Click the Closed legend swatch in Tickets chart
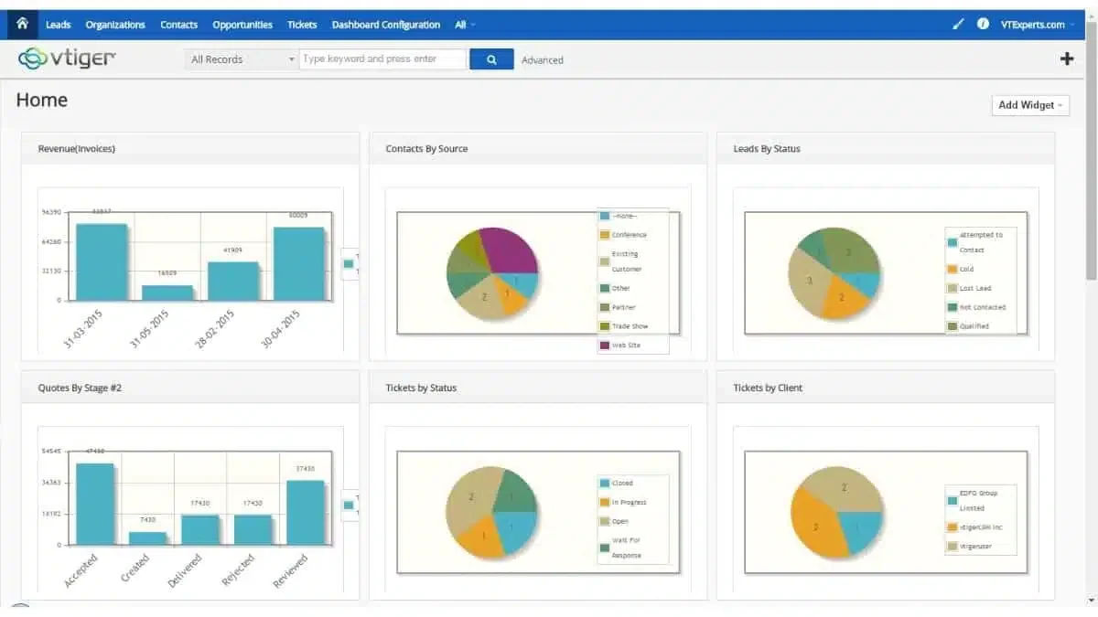This screenshot has height=617, width=1098. click(x=605, y=483)
